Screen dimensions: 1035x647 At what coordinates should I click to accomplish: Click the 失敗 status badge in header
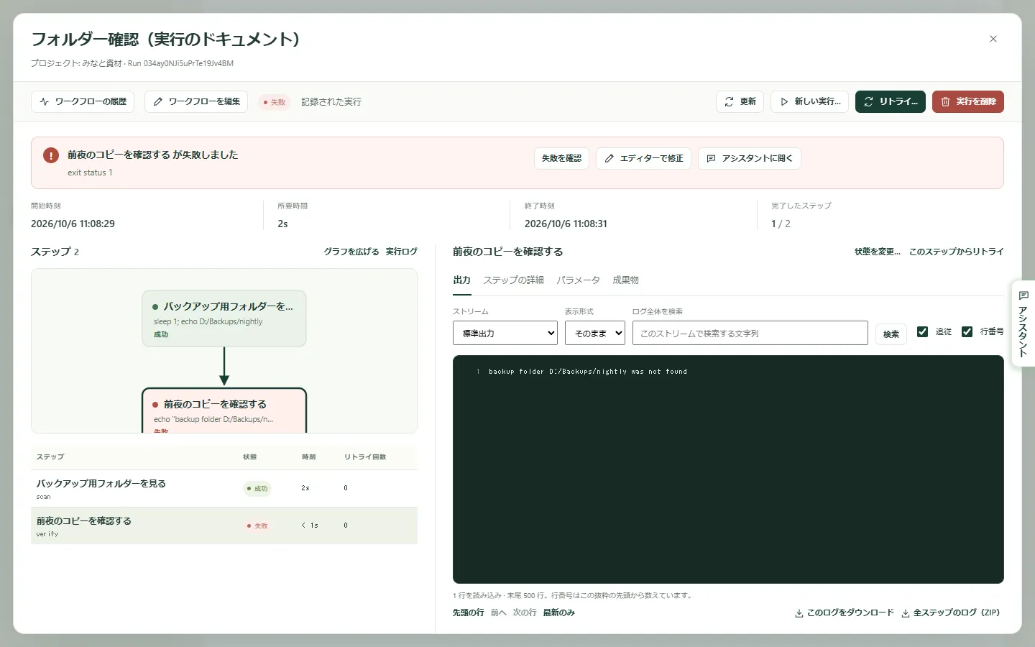click(275, 102)
